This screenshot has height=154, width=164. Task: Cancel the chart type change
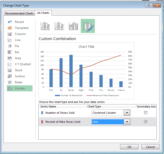coord(150,147)
